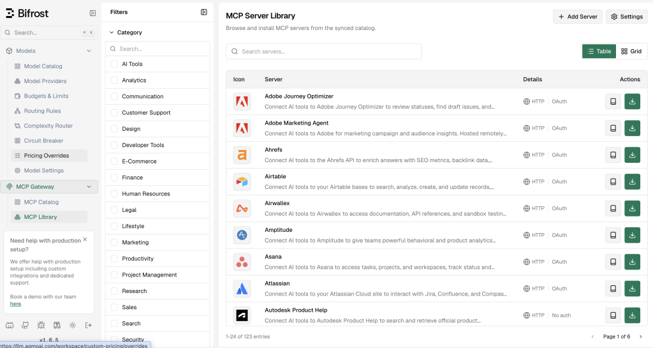Click the Add Server button
This screenshot has height=348, width=653.
578,17
